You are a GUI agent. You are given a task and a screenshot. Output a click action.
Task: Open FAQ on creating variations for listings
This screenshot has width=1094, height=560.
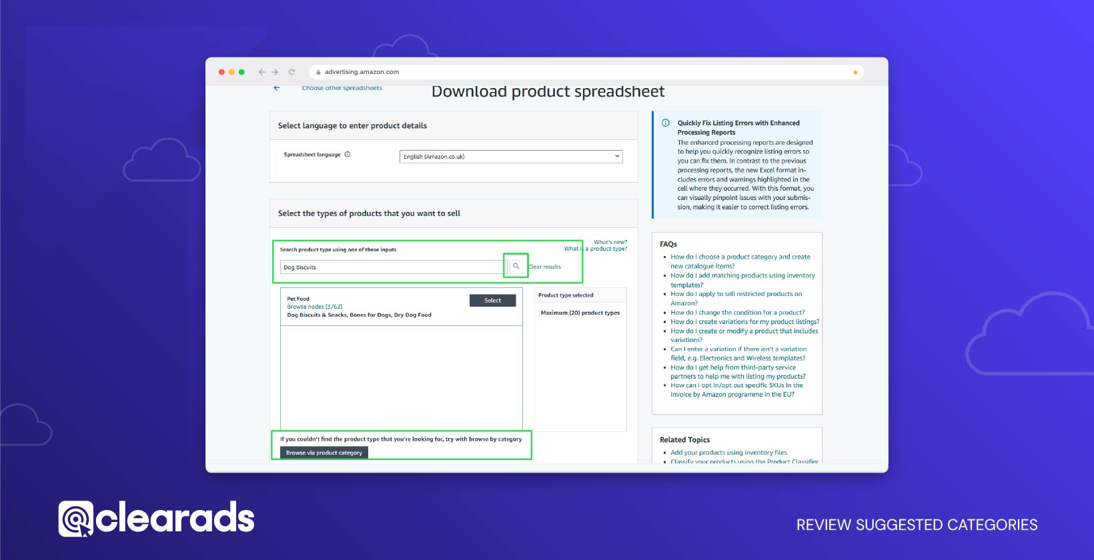click(x=745, y=321)
